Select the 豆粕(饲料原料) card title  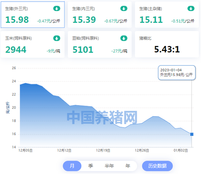click(x=85, y=38)
